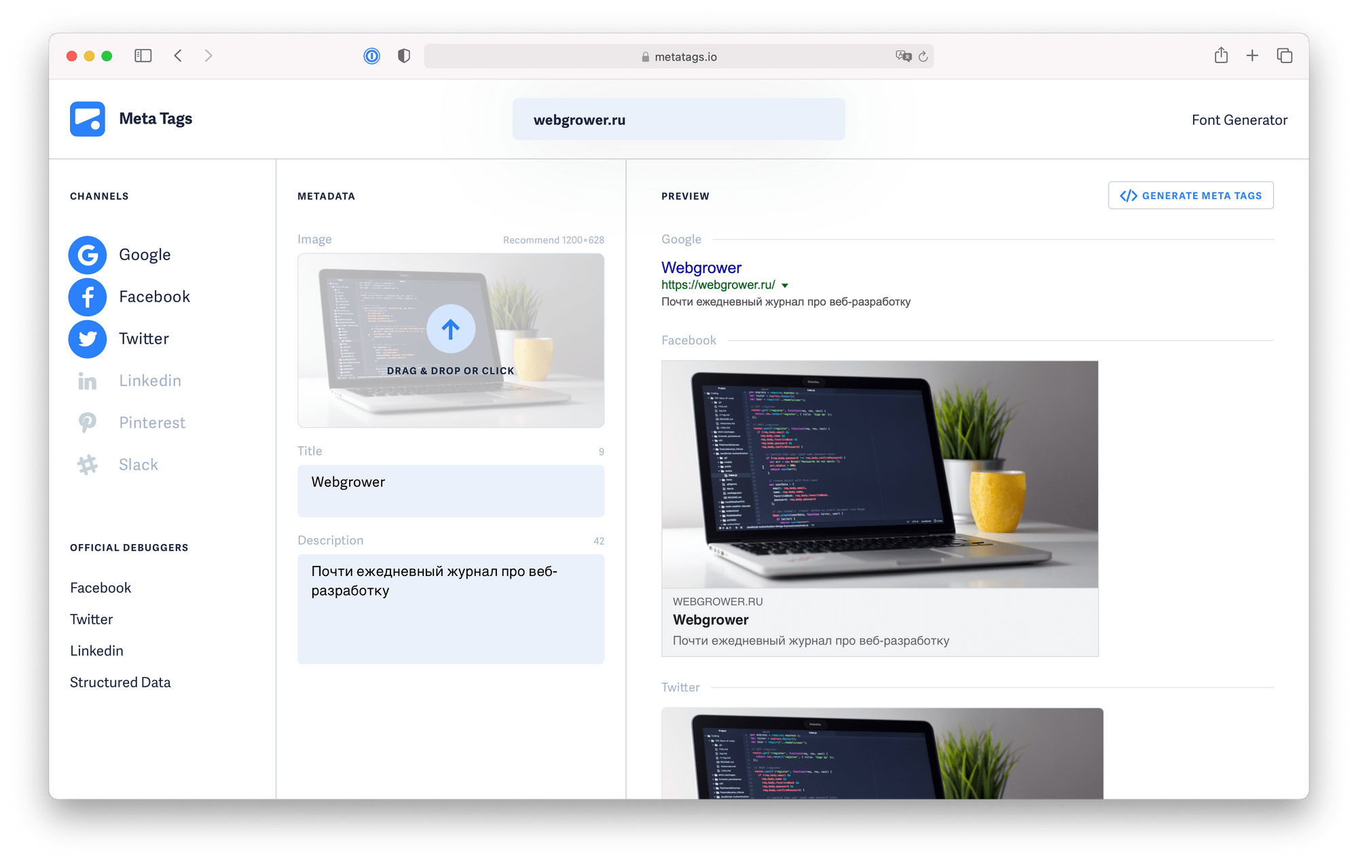This screenshot has width=1358, height=864.
Task: Click the Facebook card title Webgrower
Action: coord(711,619)
